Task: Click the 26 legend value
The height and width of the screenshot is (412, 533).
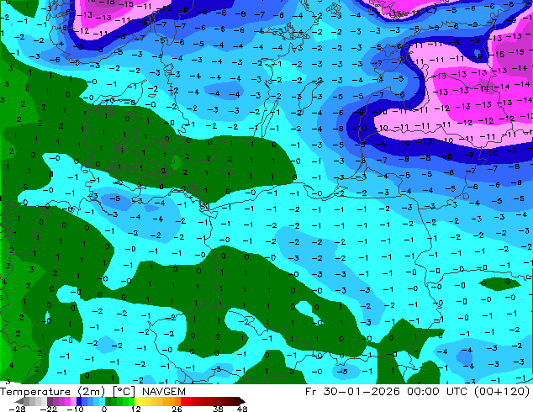Action: click(177, 409)
